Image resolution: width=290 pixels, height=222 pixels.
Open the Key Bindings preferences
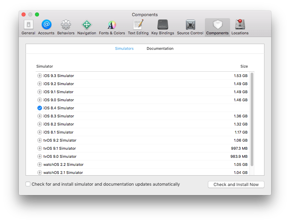(x=163, y=27)
